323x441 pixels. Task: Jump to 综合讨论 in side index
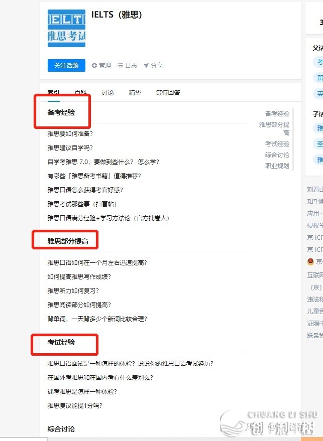pos(277,155)
